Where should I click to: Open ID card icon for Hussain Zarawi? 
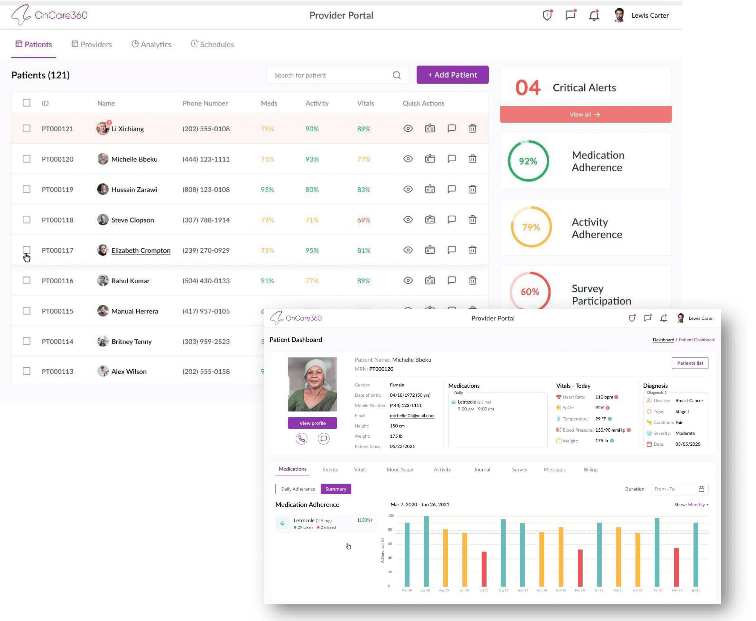coord(430,189)
